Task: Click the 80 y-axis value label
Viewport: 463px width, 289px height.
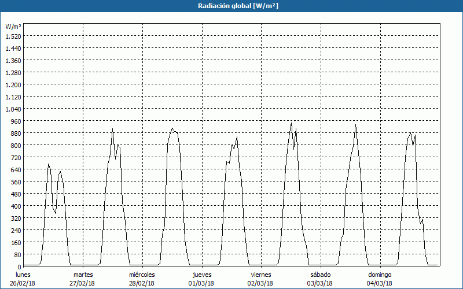Action: tap(17, 254)
